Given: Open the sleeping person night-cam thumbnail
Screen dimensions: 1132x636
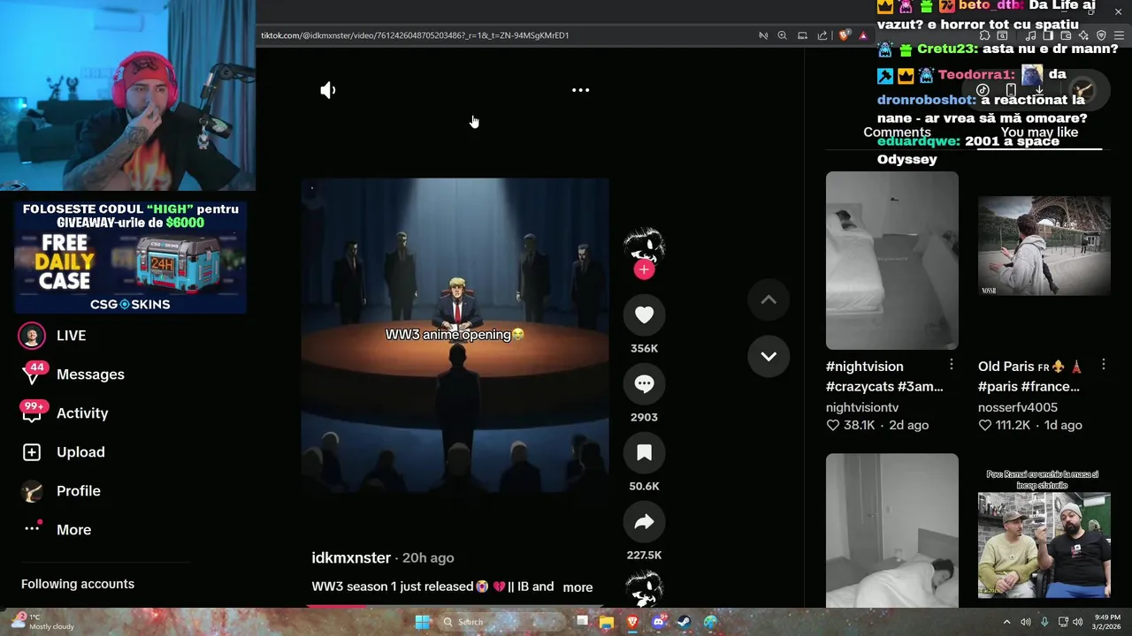Looking at the screenshot, I should pos(891,530).
